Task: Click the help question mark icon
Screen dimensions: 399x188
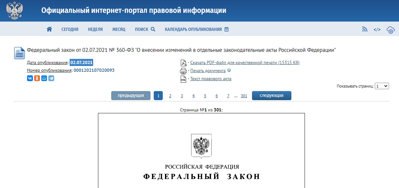Action: point(229,70)
